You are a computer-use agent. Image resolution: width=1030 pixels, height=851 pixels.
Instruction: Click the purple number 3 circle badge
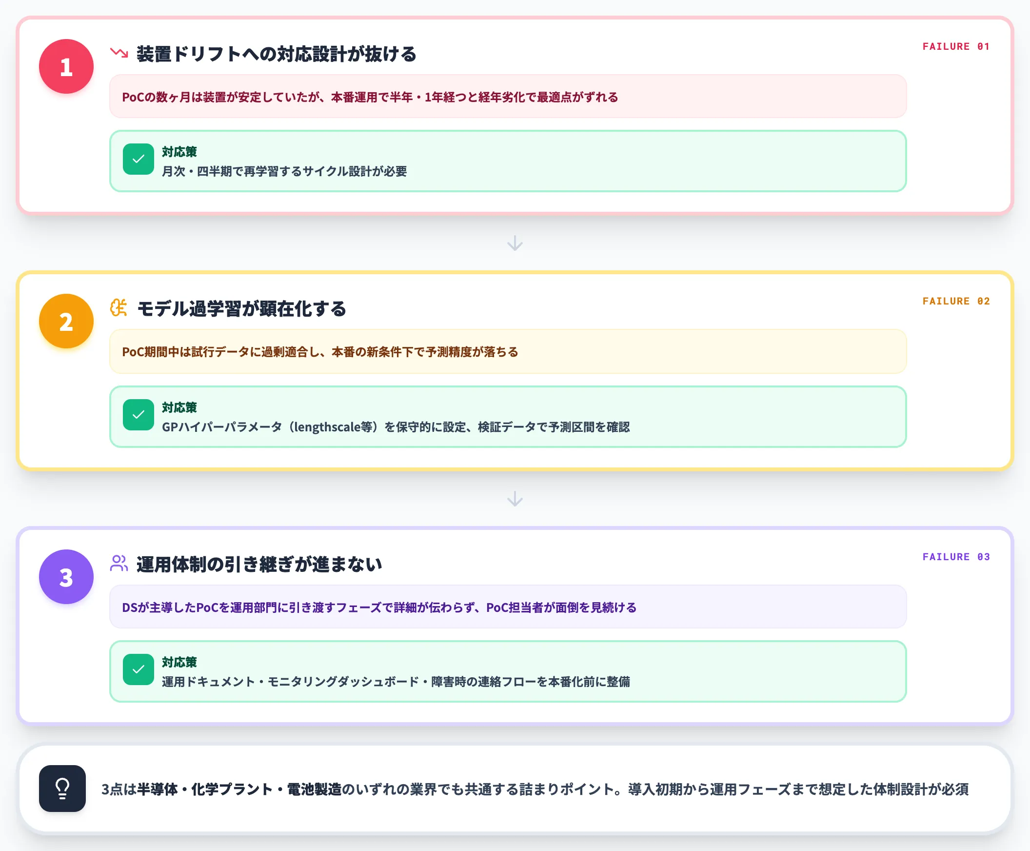tap(66, 576)
